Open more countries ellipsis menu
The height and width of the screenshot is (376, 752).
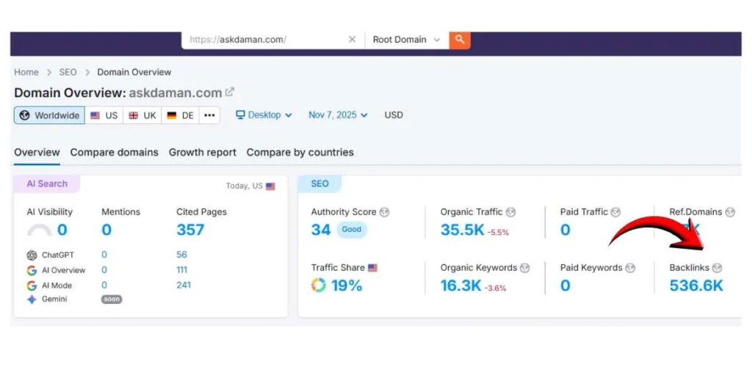[209, 115]
